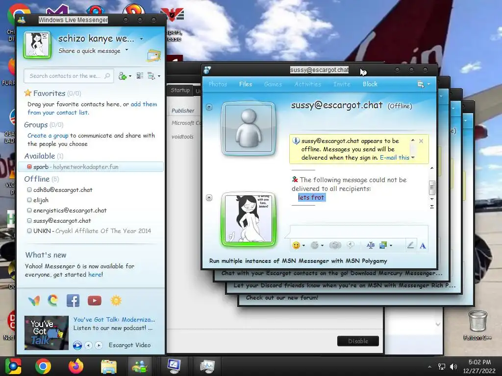Click the weather sun icon
Screen dimensions: 502x376
coord(116,301)
